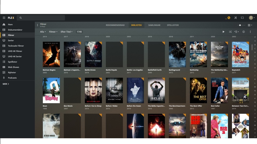Open the hamburger navigation menu

coord(4,18)
